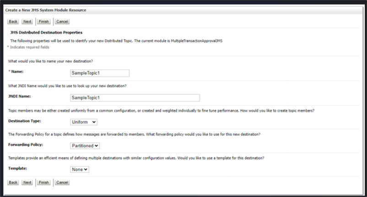Click the 'JMS Distributed Destination Properties' heading
Viewport: 367px width, 197px height.
click(x=46, y=33)
